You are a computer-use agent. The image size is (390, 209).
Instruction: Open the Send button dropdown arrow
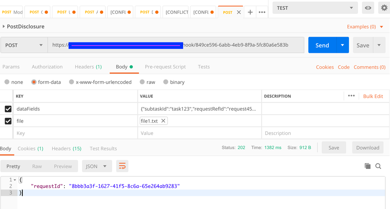(x=342, y=45)
